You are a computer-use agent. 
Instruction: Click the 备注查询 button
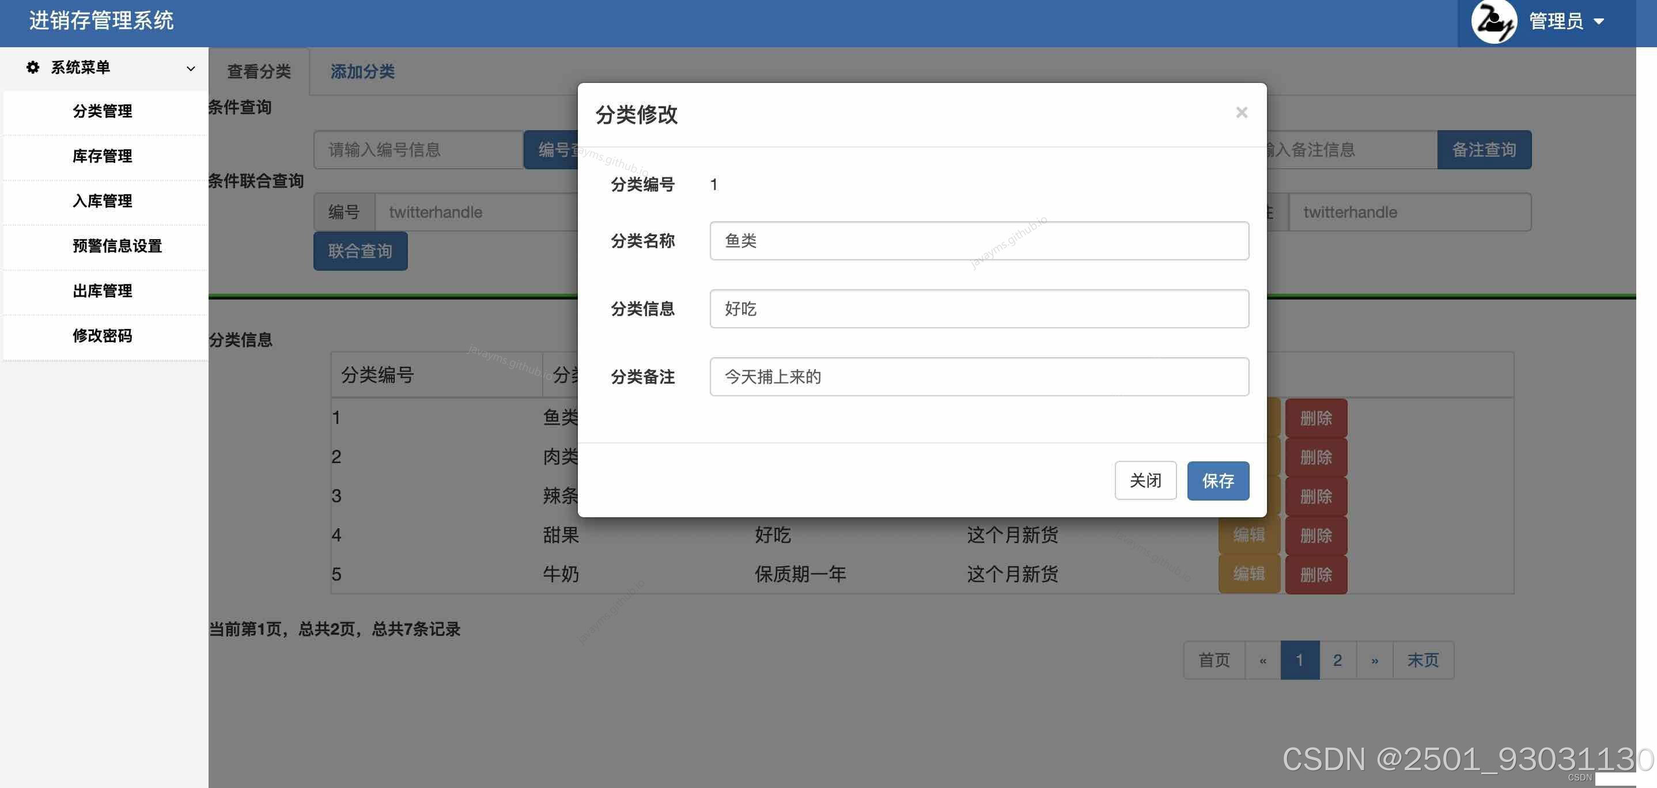coord(1484,150)
